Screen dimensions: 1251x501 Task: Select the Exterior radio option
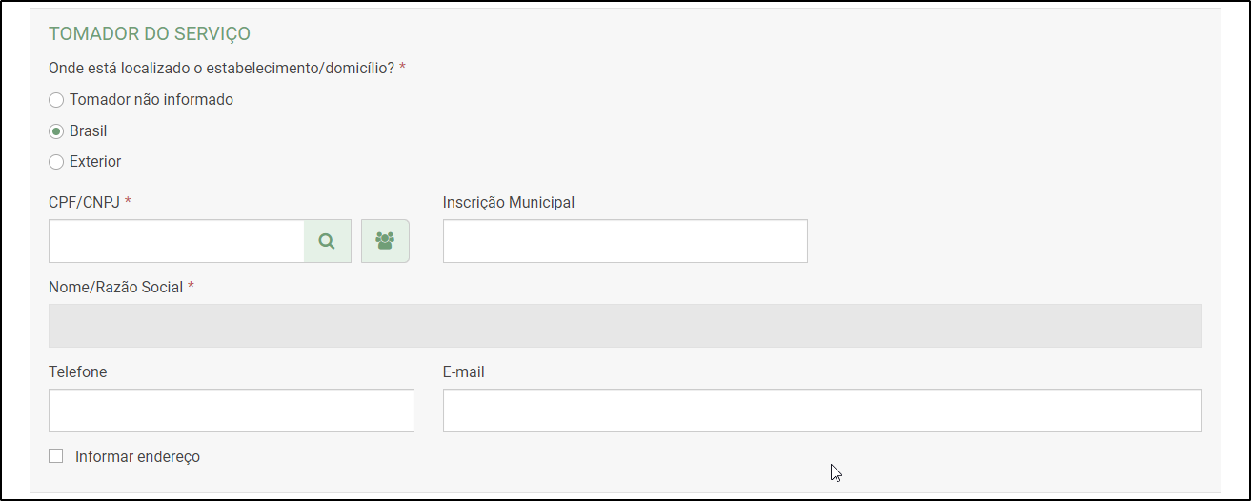pyautogui.click(x=56, y=162)
